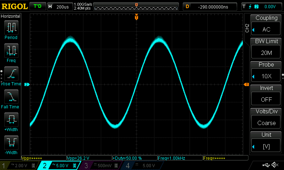Screen dimensions: 284x170
Task: Click the trigger level 0.00V readout
Action: 270,7
